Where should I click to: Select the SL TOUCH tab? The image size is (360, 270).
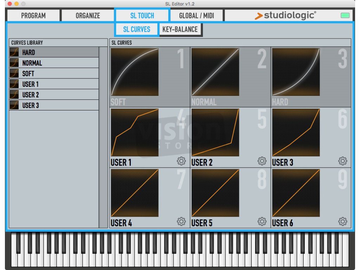[x=142, y=15]
